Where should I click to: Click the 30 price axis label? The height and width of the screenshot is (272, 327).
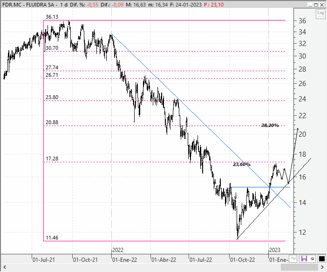click(302, 56)
